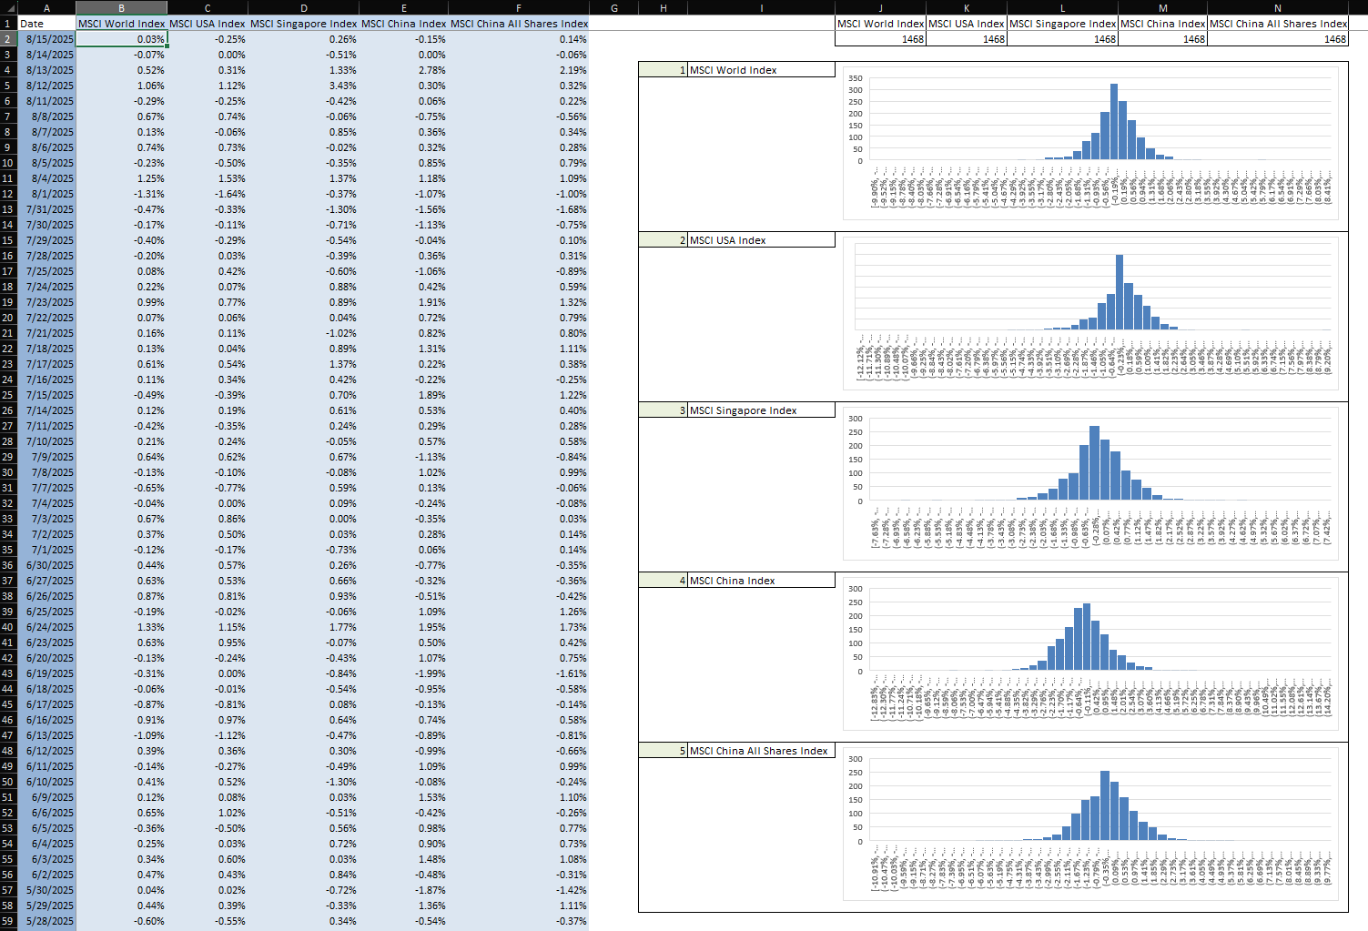Screen dimensions: 1368x931
Task: Select row 10 header
Action: (x=8, y=163)
